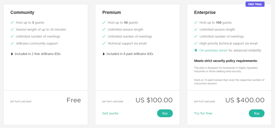The height and width of the screenshot is (128, 275).
Task: Open the On-premises server link
Action: [x=214, y=50]
